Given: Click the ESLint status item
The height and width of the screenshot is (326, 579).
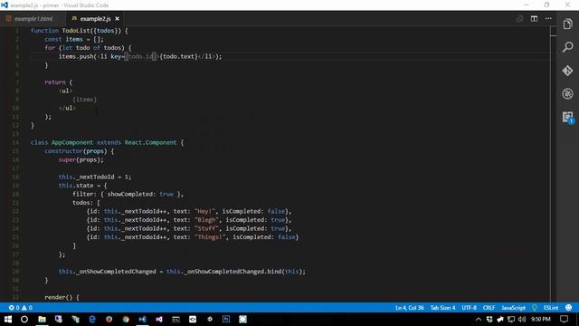Looking at the screenshot, I should tap(551, 308).
